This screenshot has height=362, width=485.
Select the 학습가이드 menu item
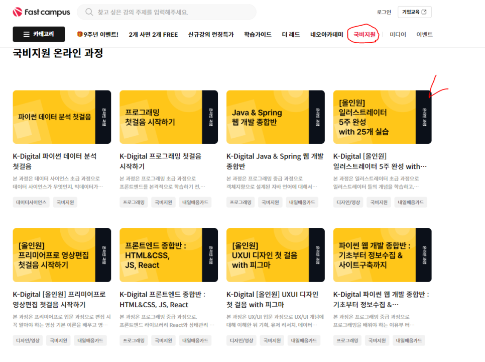(x=258, y=34)
